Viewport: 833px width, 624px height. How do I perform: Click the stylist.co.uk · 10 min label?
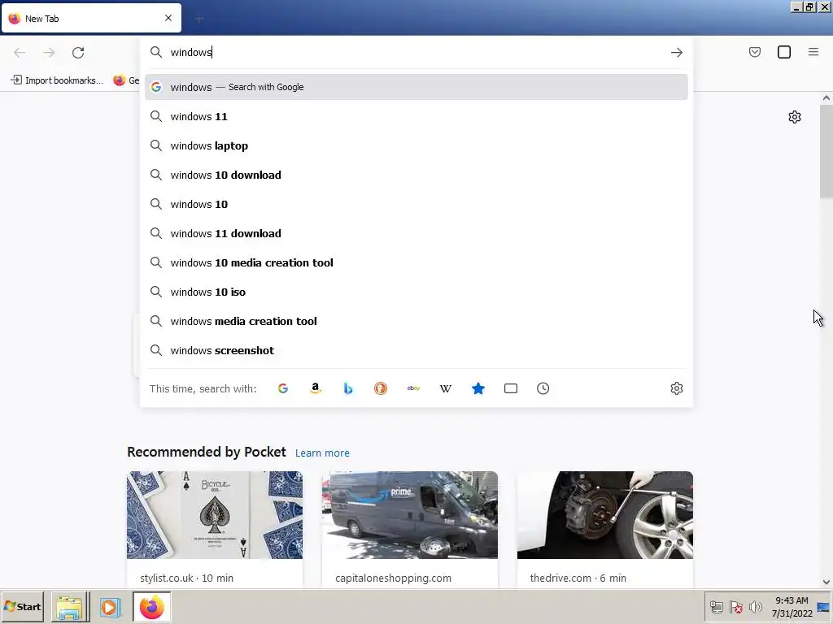[186, 578]
